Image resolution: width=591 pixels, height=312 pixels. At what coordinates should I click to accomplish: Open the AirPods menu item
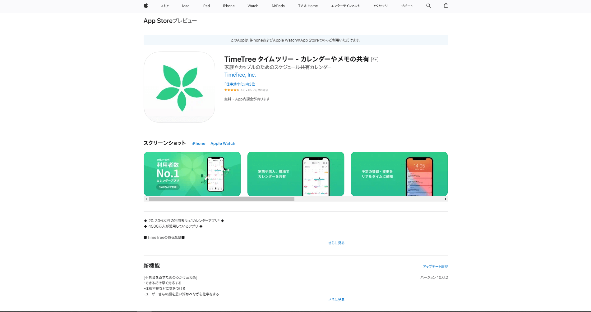pyautogui.click(x=278, y=6)
